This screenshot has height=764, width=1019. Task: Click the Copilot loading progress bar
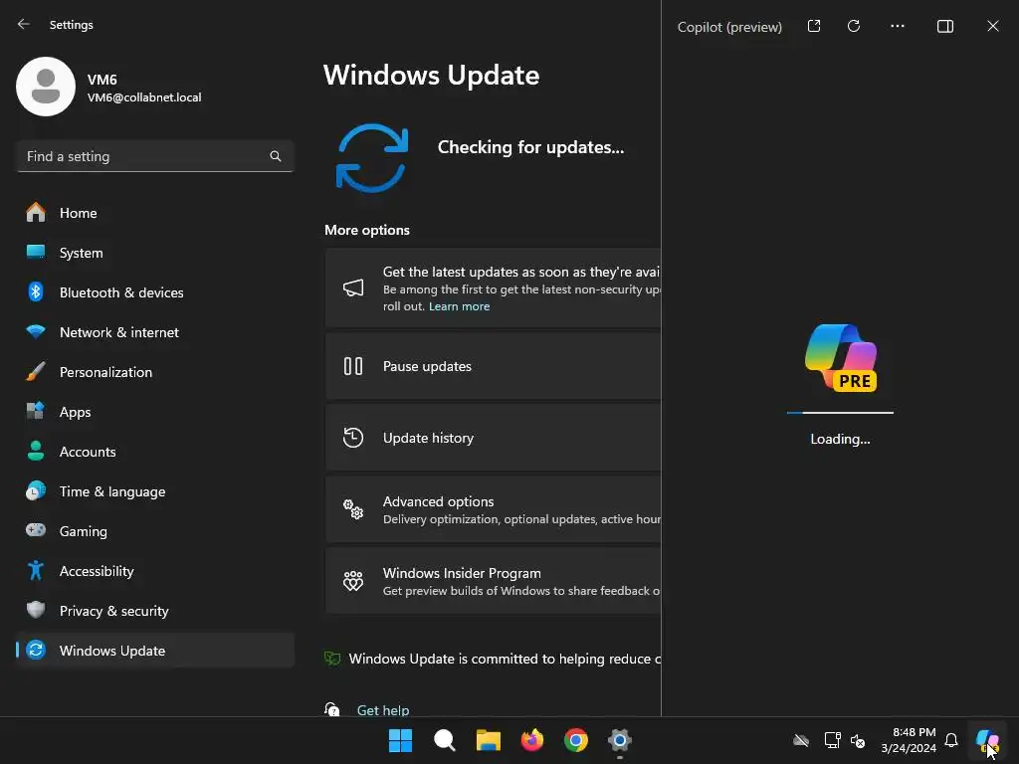[x=840, y=413]
